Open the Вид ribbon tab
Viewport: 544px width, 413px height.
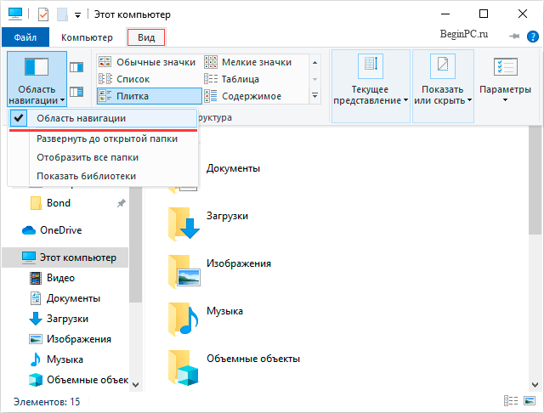click(x=146, y=37)
